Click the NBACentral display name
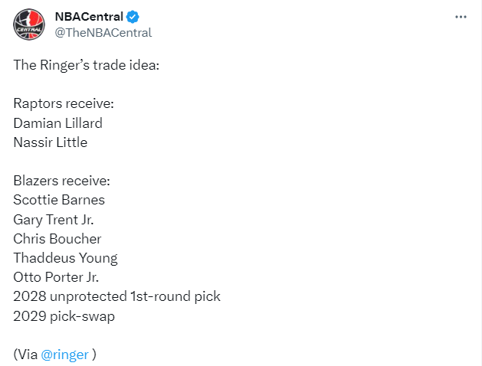 pyautogui.click(x=89, y=17)
